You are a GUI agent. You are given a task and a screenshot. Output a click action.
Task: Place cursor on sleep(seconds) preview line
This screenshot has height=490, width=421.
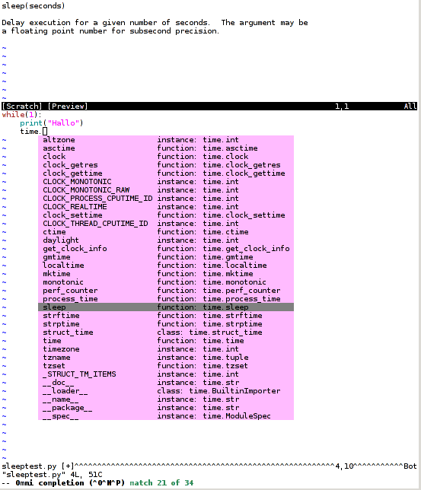coord(33,6)
